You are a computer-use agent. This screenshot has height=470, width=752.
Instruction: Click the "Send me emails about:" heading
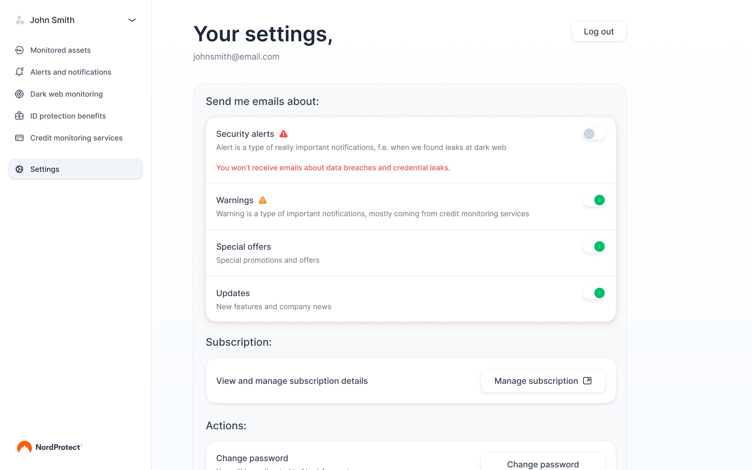[x=262, y=101]
